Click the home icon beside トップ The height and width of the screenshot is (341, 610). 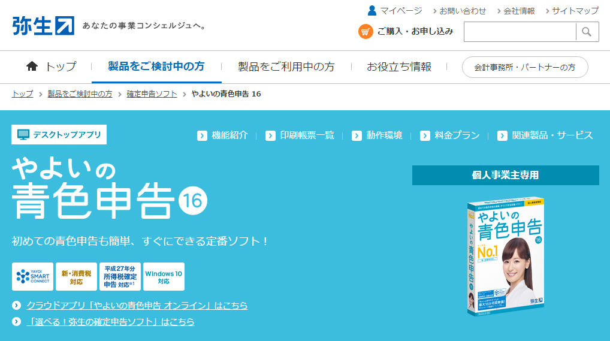pos(32,66)
